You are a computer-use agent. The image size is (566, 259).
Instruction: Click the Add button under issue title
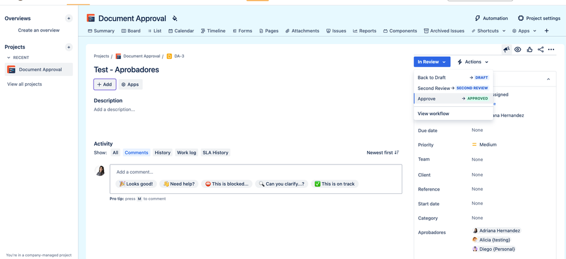coord(105,84)
